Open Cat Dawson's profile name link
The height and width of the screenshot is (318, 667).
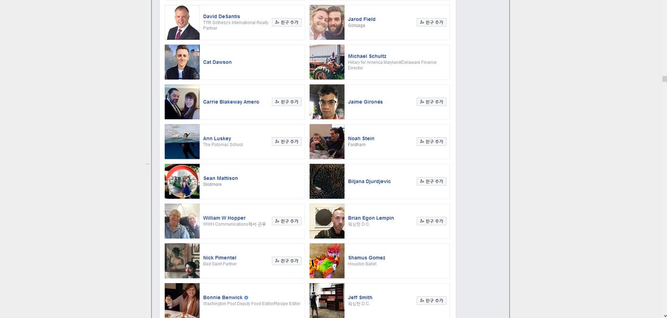pyautogui.click(x=217, y=62)
